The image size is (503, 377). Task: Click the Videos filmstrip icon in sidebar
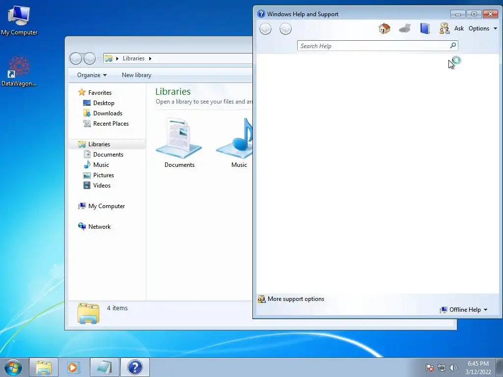(86, 185)
